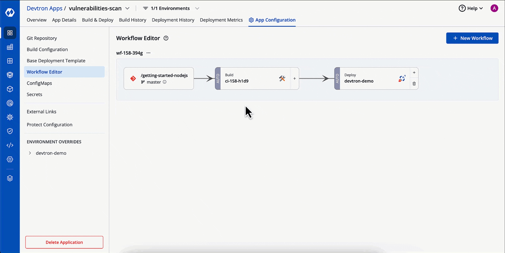Open Protect Configuration section
The width and height of the screenshot is (505, 253).
coord(49,125)
